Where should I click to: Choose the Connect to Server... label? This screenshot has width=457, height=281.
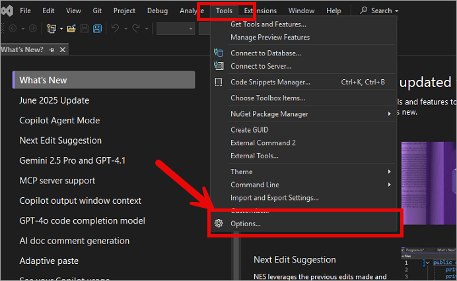pyautogui.click(x=261, y=66)
